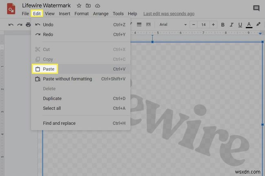The width and height of the screenshot is (265, 176).
Task: Open the Help menu
Action: point(132,14)
